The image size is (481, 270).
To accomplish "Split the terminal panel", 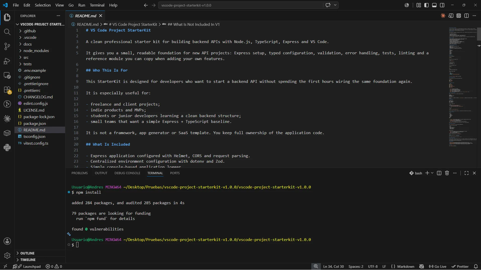I will (439, 173).
